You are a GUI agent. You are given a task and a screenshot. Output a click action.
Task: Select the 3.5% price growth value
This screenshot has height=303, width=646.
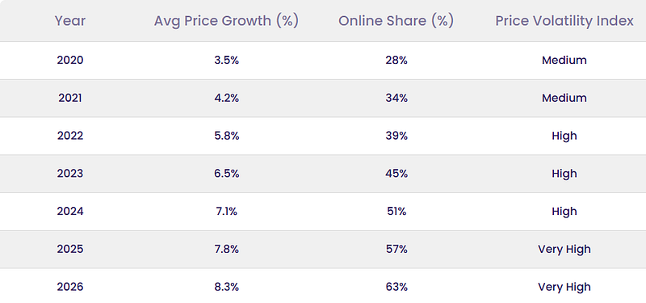(227, 60)
